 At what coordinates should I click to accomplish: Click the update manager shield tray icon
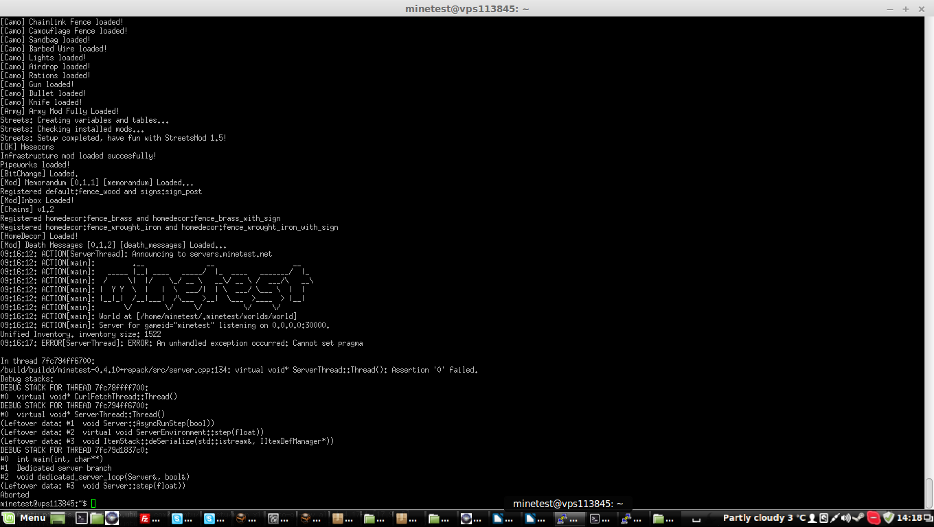click(x=888, y=518)
